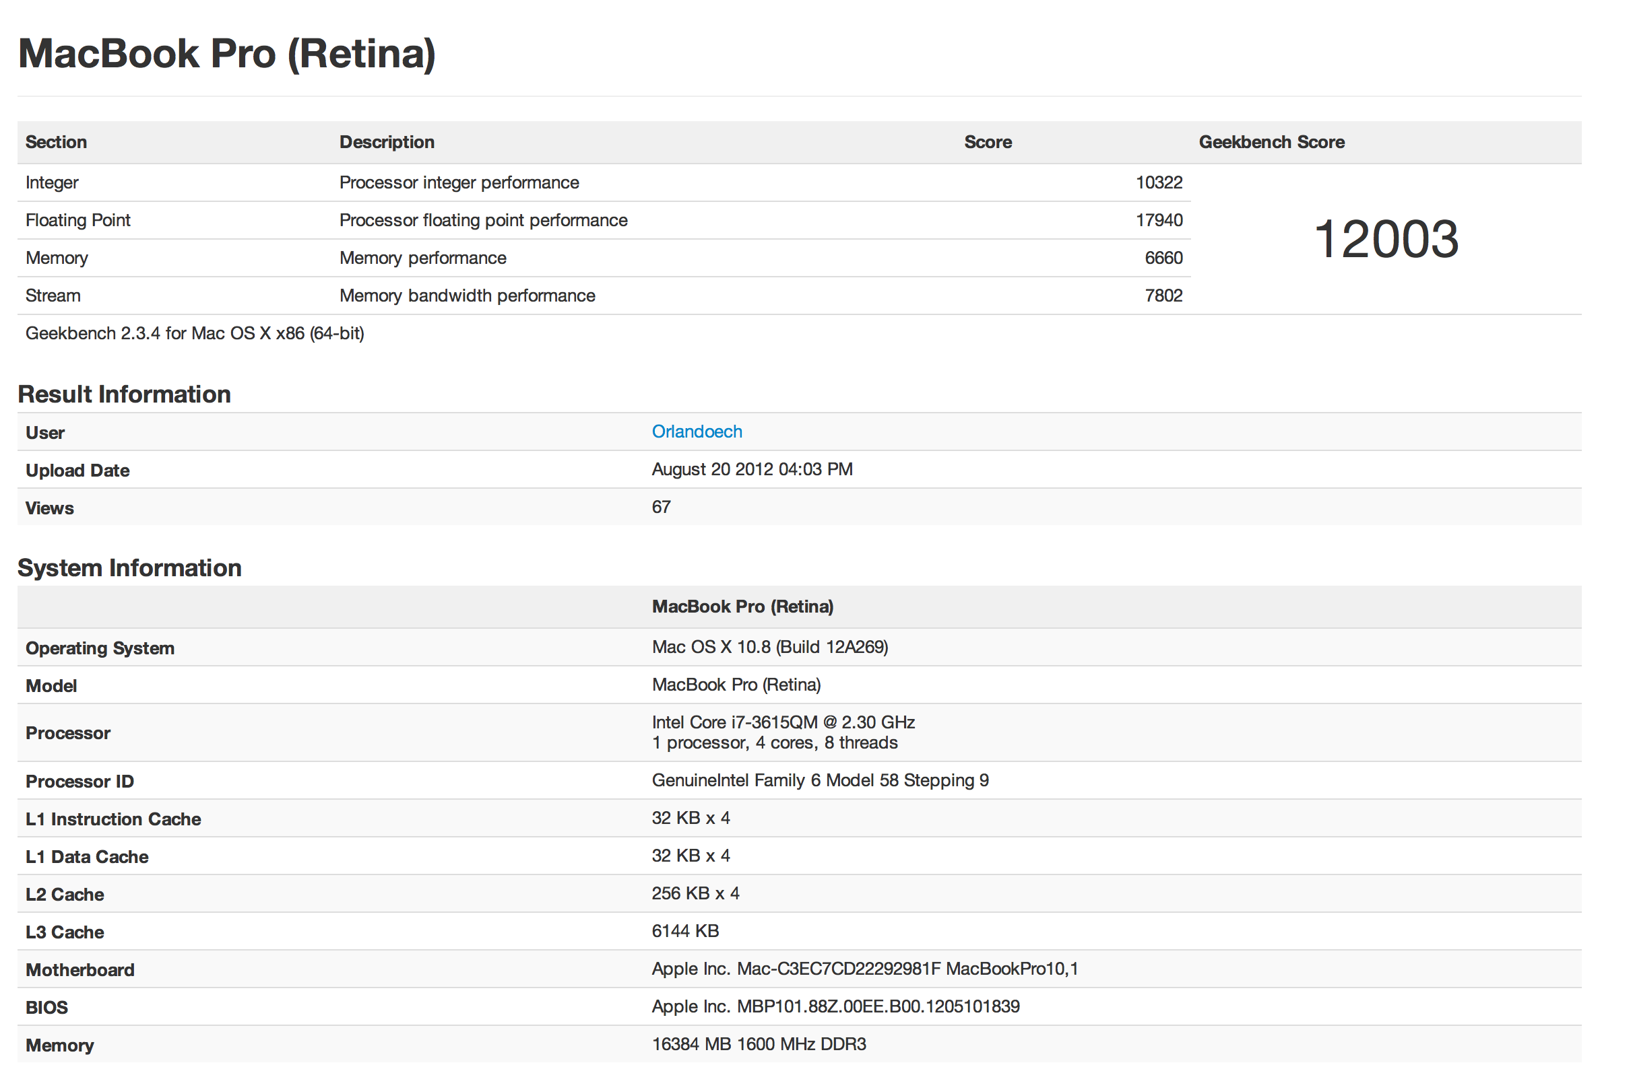Screen dimensions: 1633x1069
Task: Open the Orlandoech user profile link
Action: click(697, 432)
